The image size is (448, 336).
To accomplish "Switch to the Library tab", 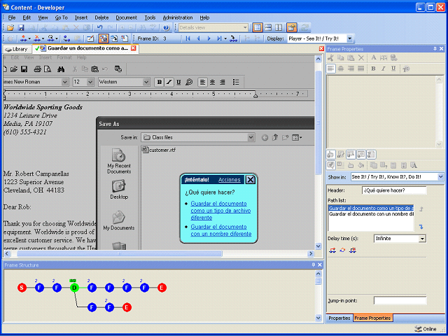I will pyautogui.click(x=17, y=49).
